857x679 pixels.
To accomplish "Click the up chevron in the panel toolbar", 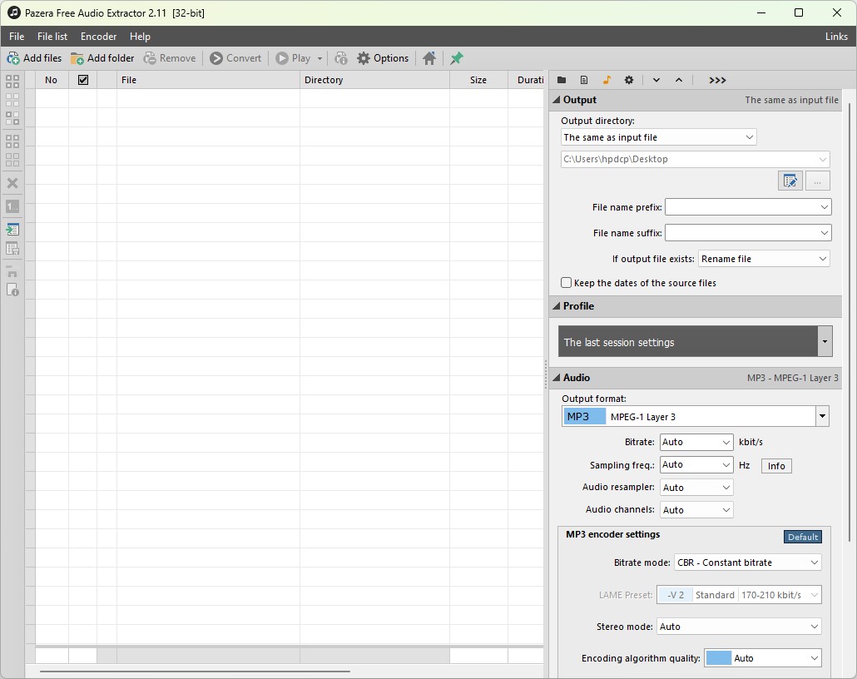I will [679, 80].
